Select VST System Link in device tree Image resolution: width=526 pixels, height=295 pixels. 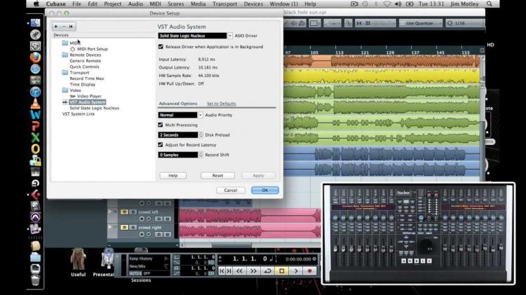coord(79,114)
